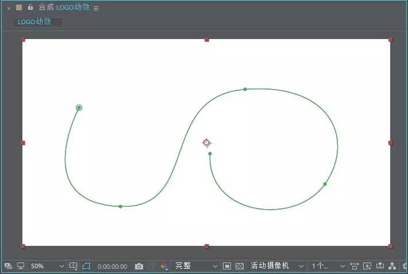
Task: Click the Show Snapshot icon
Action: [152, 266]
